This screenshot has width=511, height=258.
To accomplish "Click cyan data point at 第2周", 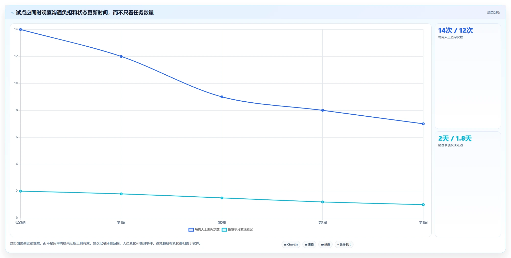I will 222,198.
